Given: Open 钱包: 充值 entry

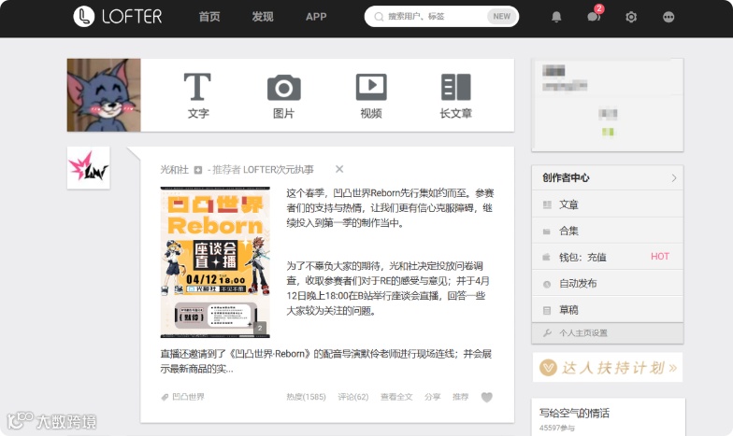Looking at the screenshot, I should coord(608,257).
